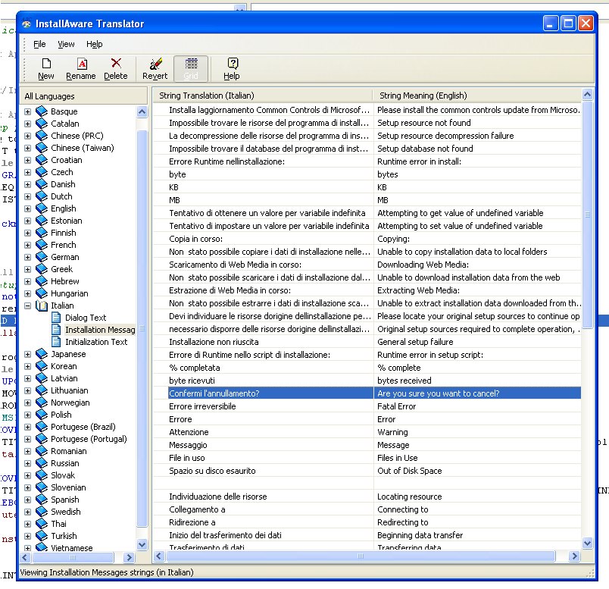609x589 pixels.
Task: Select the Korean book icon
Action: click(42, 366)
